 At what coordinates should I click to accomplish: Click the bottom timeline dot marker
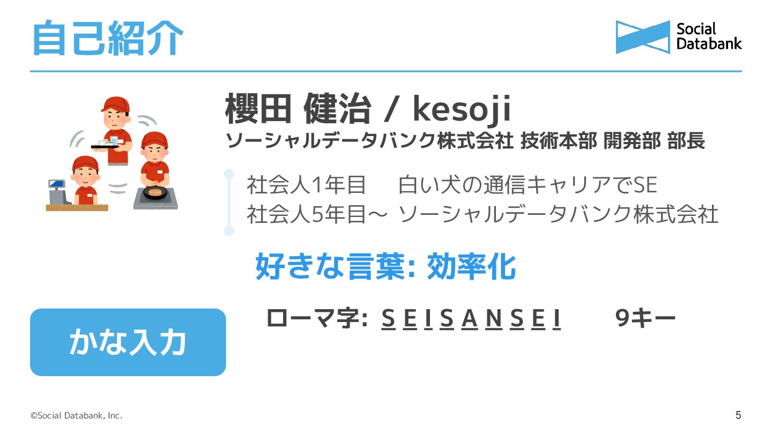[229, 231]
